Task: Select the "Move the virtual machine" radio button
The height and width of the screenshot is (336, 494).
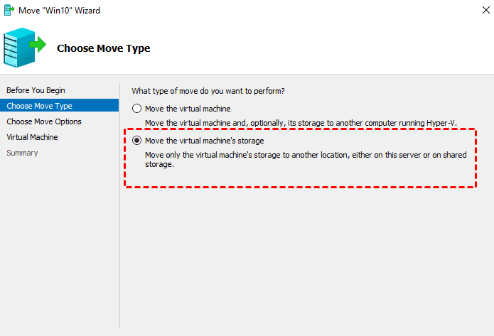Action: [x=137, y=109]
